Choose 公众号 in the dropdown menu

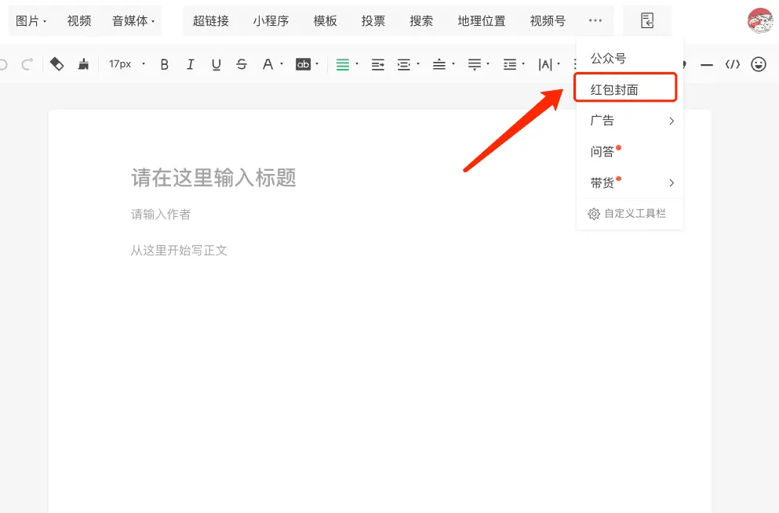(608, 57)
